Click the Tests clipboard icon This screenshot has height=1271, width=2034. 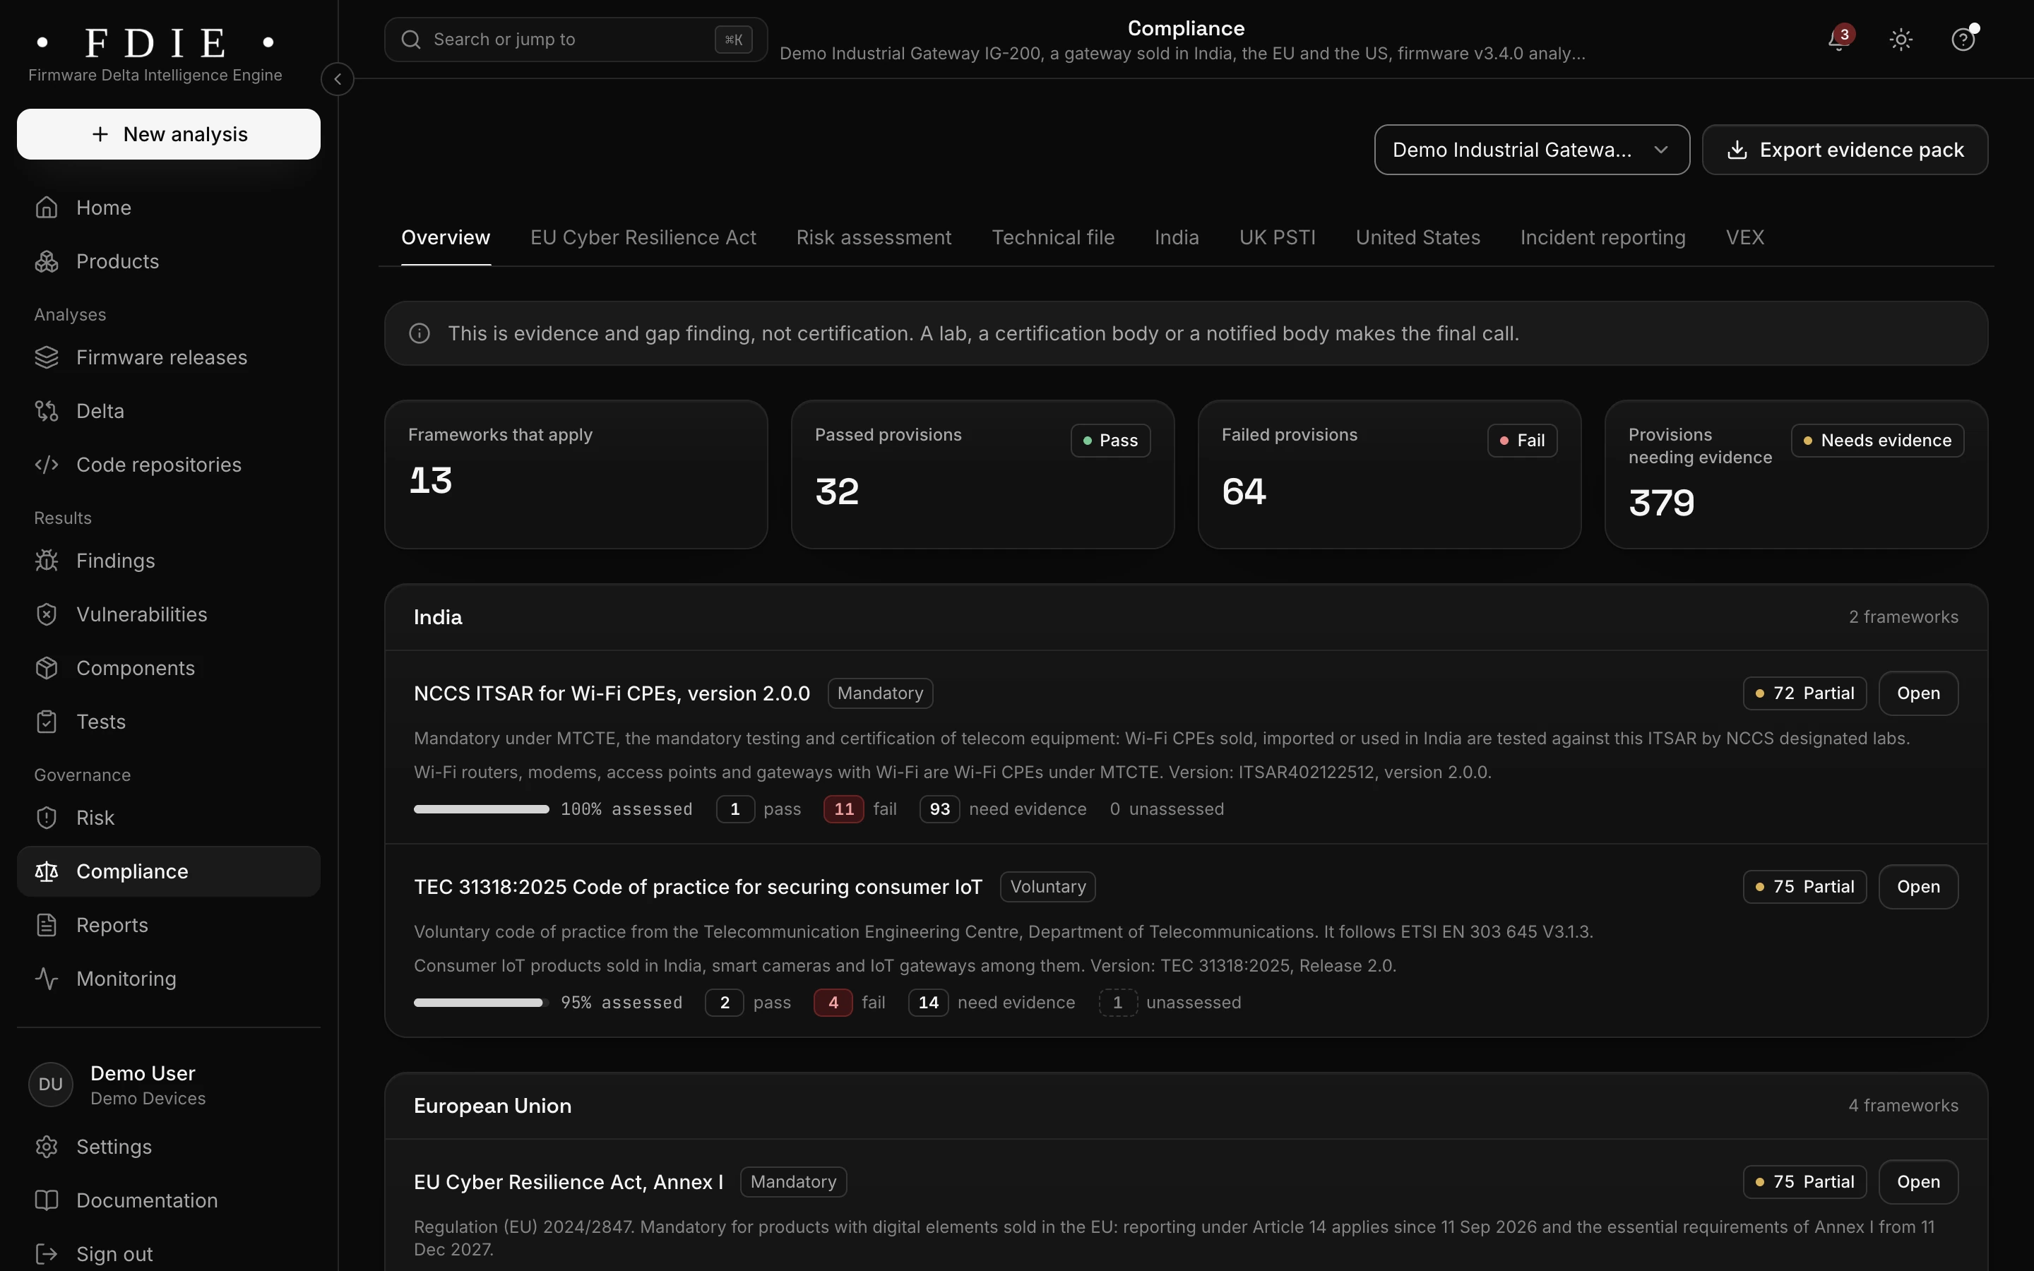tap(46, 722)
